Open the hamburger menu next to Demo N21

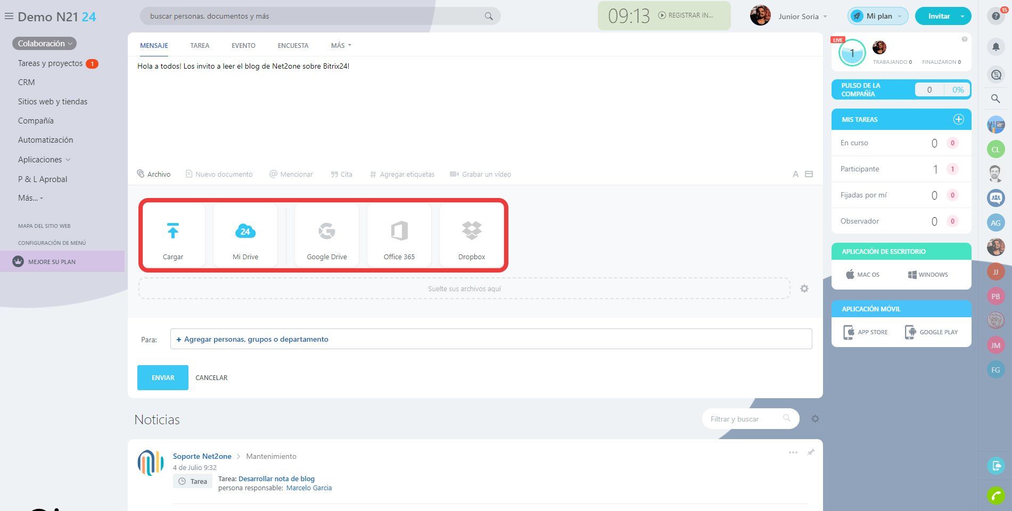pos(9,17)
